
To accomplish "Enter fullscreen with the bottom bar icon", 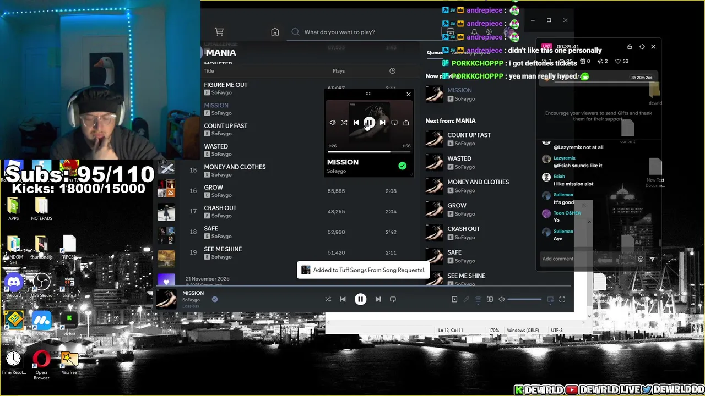I will point(562,299).
